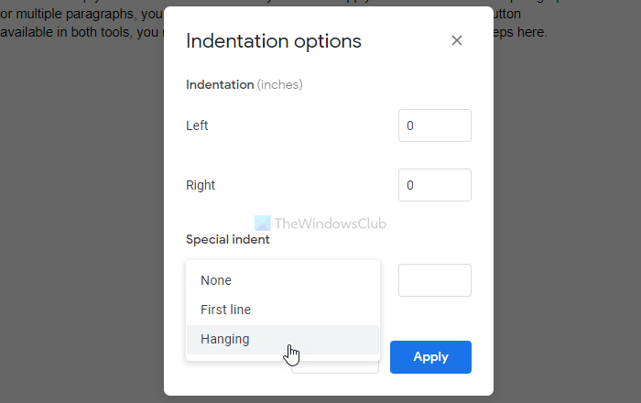
Task: Click the partially hidden Cancel button
Action: click(x=335, y=366)
